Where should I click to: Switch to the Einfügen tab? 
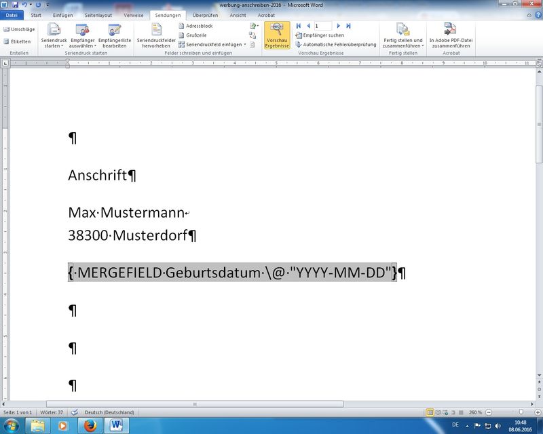[x=62, y=15]
